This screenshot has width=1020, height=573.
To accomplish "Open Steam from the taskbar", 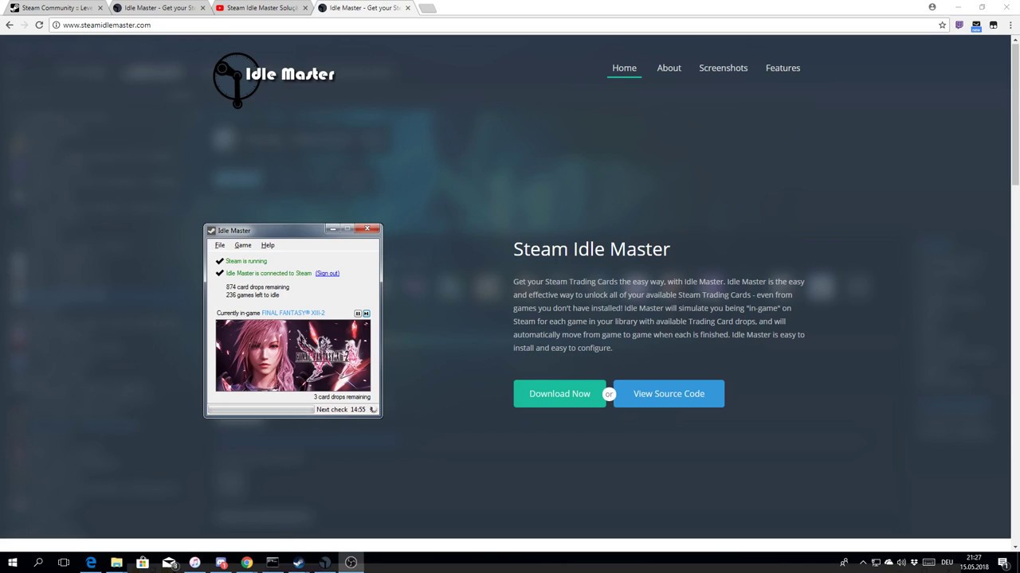I will tap(299, 563).
